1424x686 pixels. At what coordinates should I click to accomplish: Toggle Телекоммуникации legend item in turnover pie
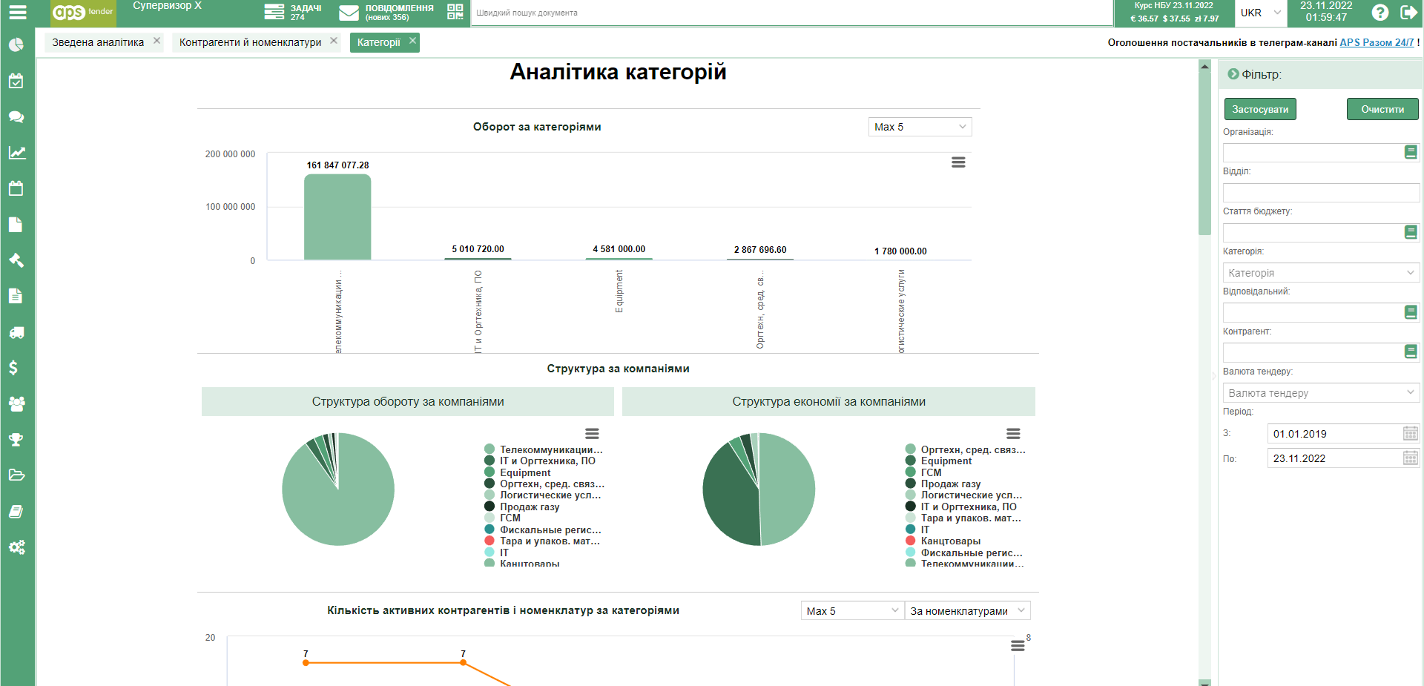544,449
